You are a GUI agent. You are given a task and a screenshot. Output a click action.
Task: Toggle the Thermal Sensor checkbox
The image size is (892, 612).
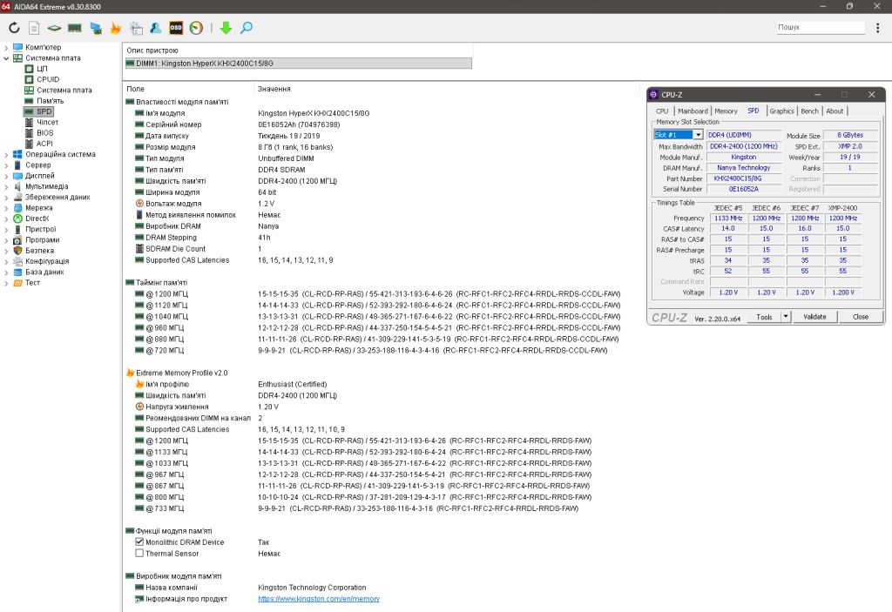pyautogui.click(x=139, y=554)
